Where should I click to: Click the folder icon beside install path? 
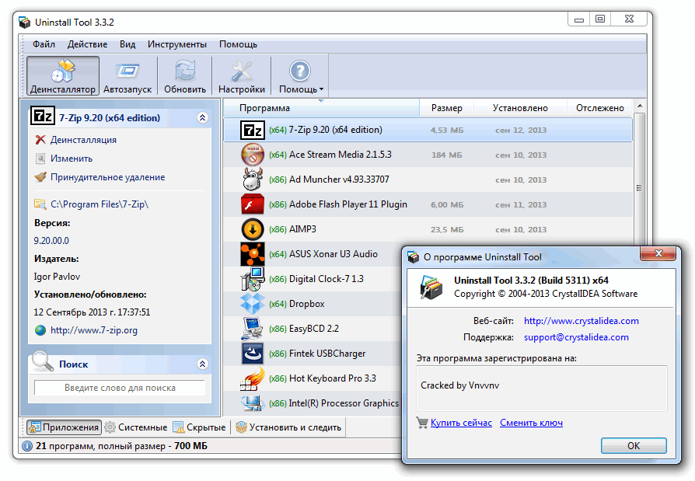(x=40, y=204)
